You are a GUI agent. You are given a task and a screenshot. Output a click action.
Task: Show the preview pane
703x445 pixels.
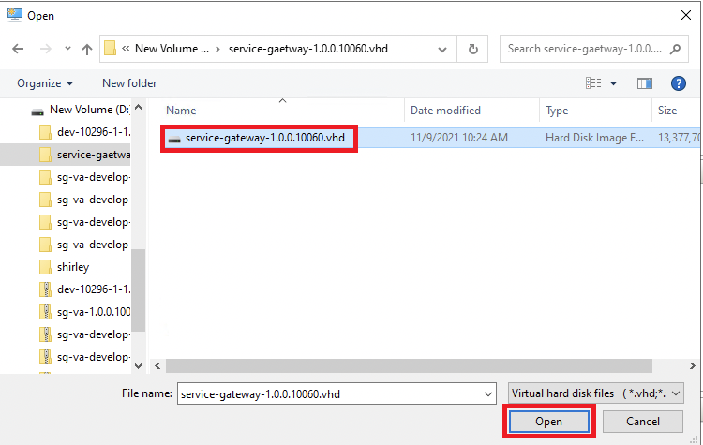644,83
